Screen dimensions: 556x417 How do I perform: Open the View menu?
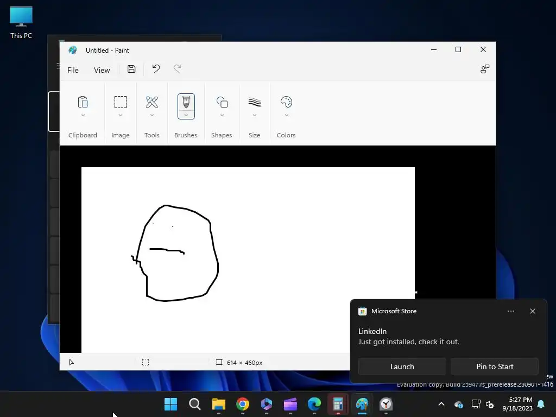[x=102, y=70]
